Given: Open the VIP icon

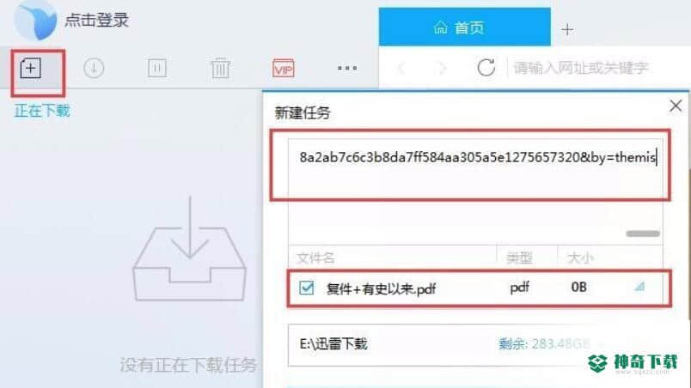Looking at the screenshot, I should (284, 68).
